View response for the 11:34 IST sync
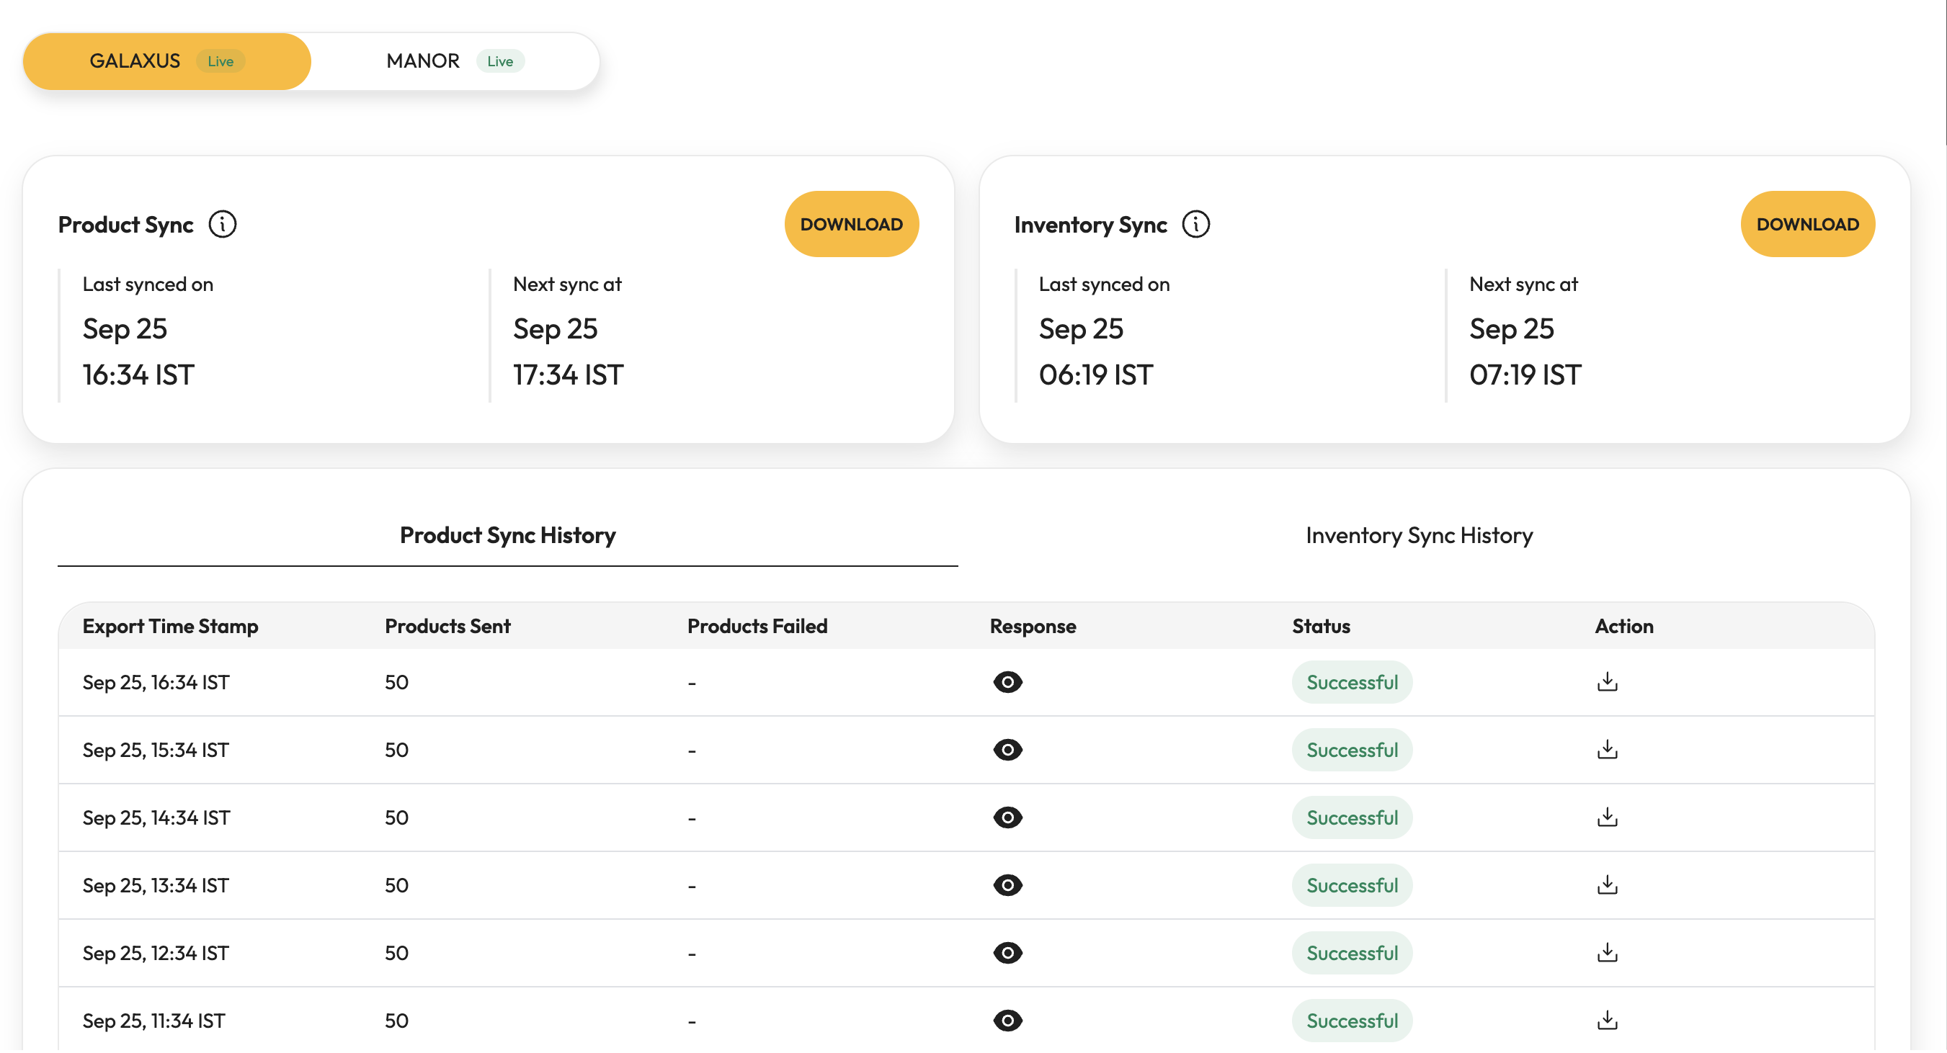 (1007, 1021)
